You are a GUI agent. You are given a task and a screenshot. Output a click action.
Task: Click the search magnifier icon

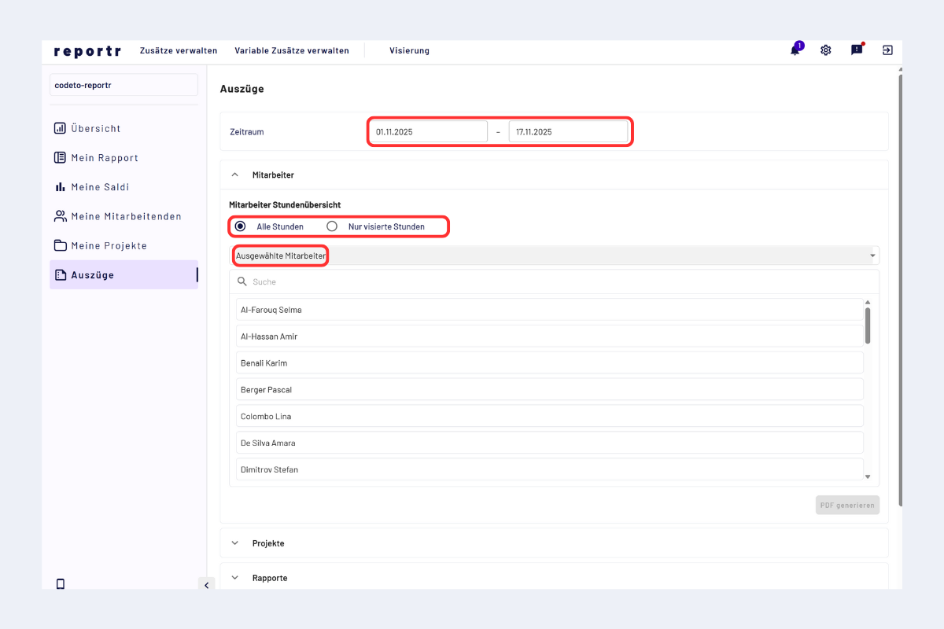click(242, 281)
